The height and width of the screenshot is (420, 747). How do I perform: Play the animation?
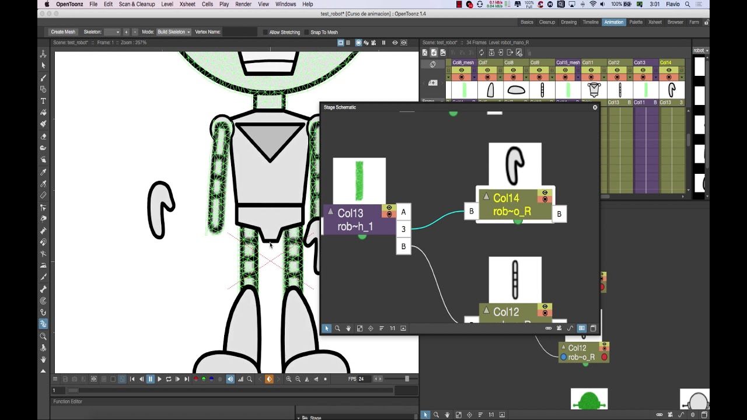[x=159, y=379]
